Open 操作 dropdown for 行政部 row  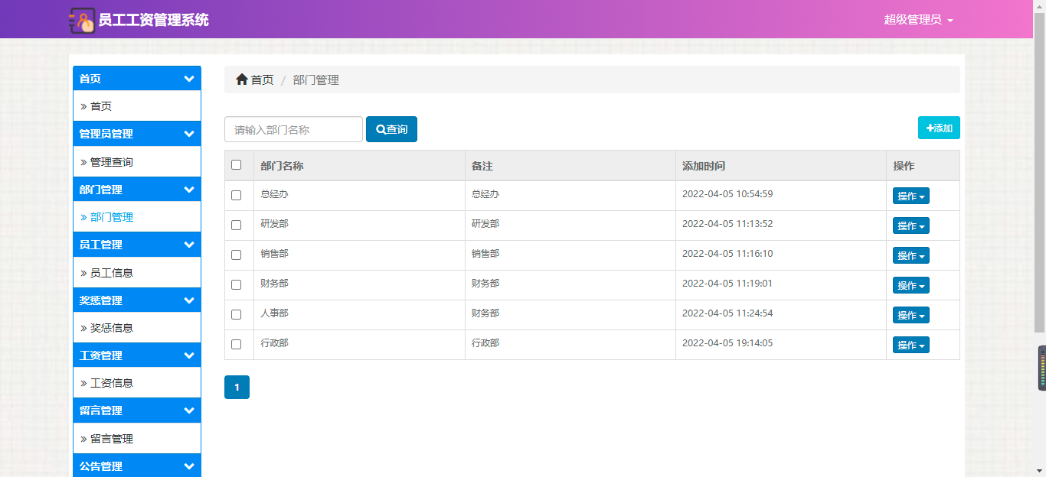tap(911, 346)
